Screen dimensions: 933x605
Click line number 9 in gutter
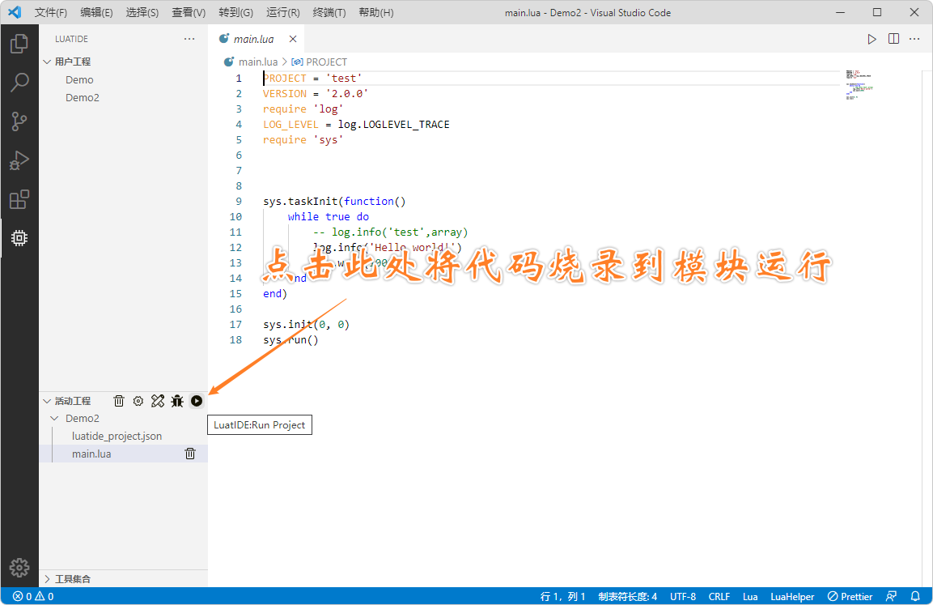239,202
